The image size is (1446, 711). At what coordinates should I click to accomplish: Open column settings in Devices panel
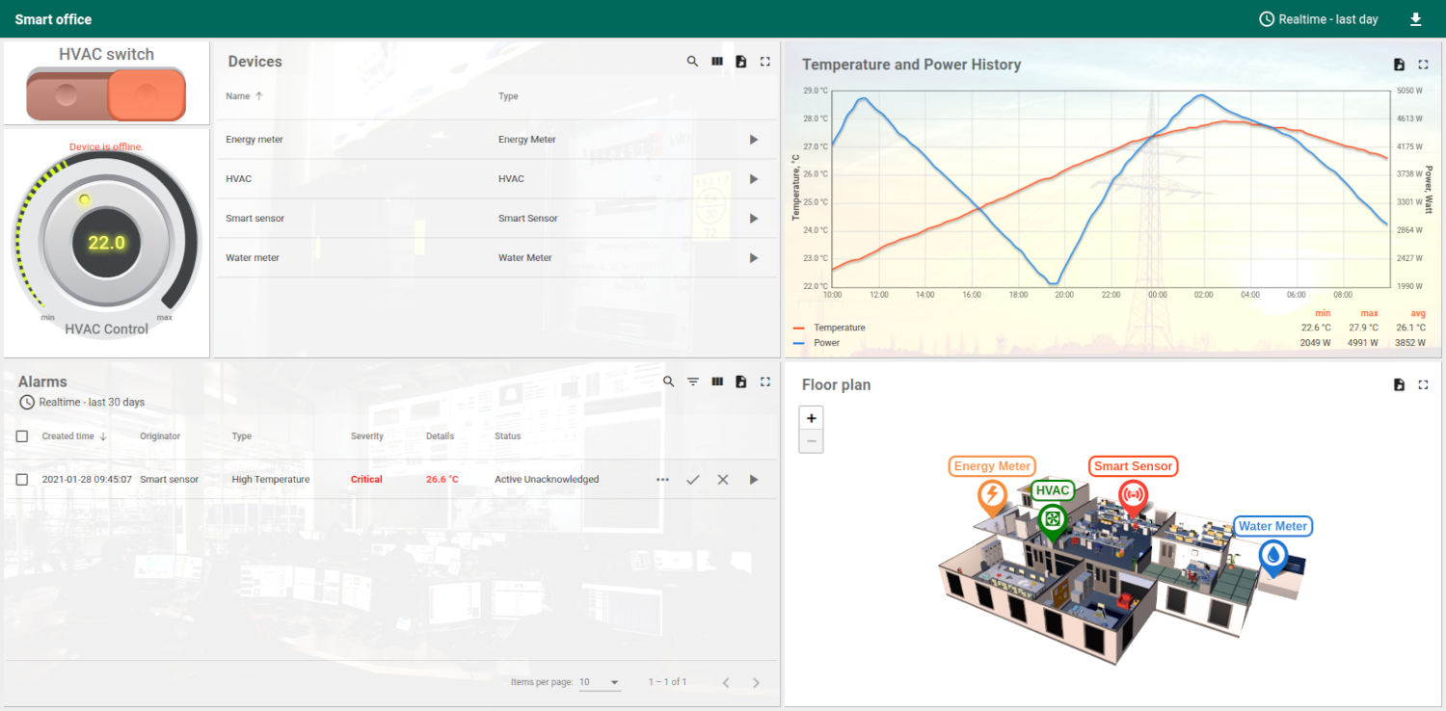717,62
